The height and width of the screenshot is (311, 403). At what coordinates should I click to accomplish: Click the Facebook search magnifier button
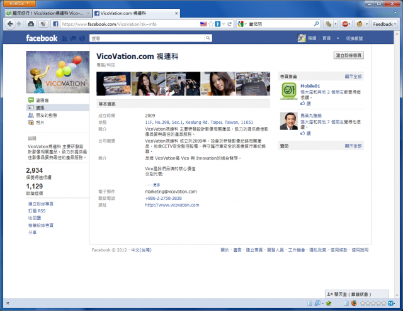pos(208,38)
